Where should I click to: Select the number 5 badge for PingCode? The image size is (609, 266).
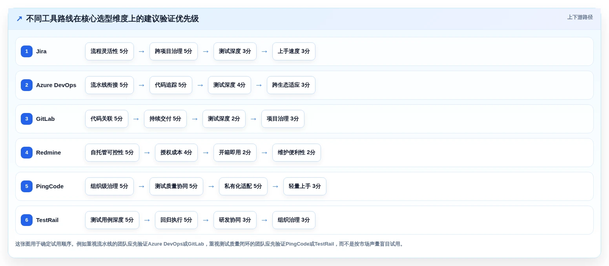(x=27, y=186)
